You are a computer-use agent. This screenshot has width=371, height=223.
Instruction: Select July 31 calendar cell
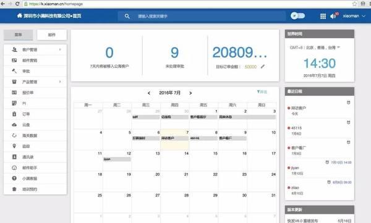pyautogui.click(x=262, y=203)
